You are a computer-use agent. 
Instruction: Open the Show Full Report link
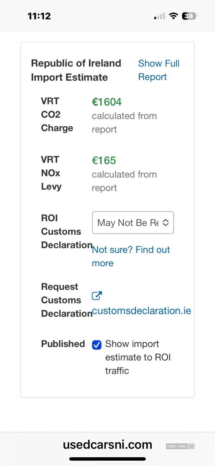(x=158, y=70)
